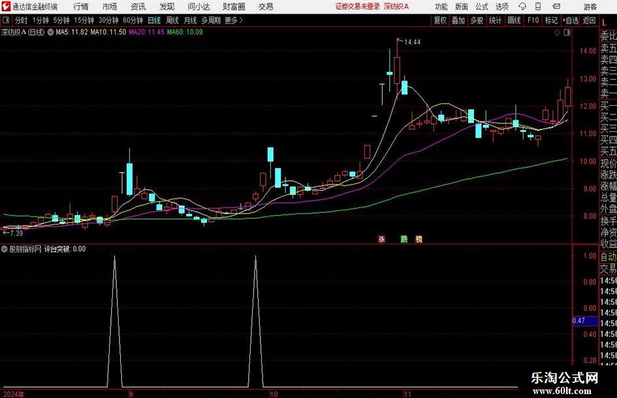Click the month 11 marker on time axis
Screen dimensions: 617x398
pos(407,394)
